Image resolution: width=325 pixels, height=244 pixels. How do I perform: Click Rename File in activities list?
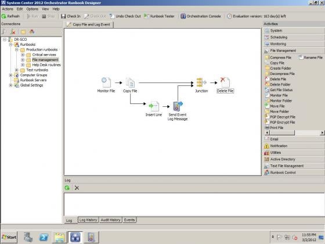(x=310, y=58)
